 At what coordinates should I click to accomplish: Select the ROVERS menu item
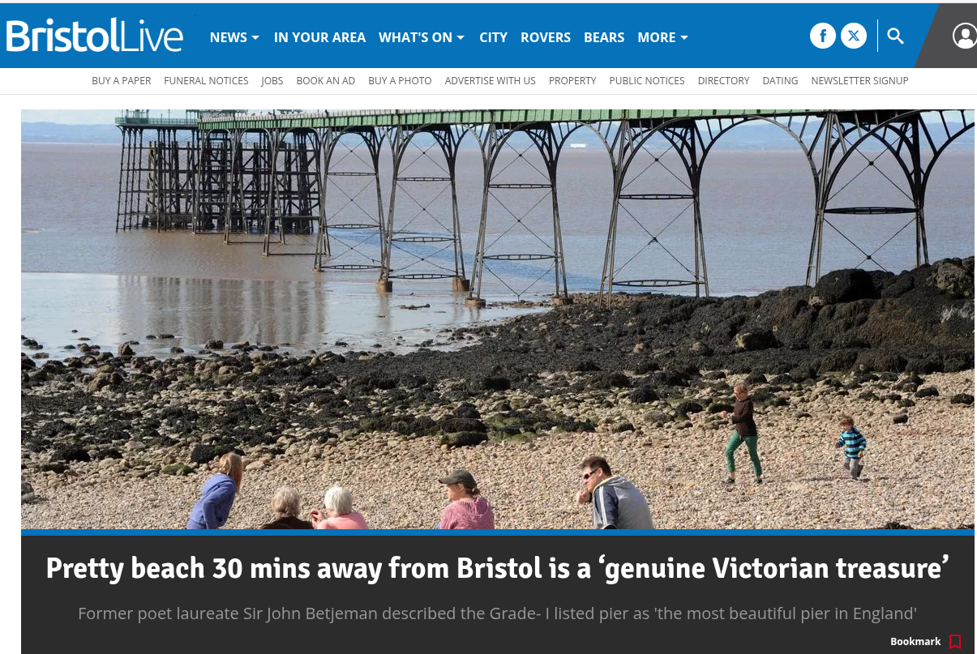[546, 37]
